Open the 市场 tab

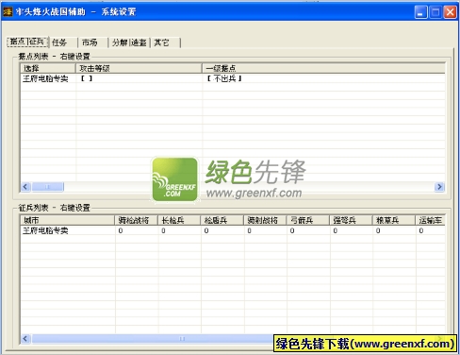92,42
